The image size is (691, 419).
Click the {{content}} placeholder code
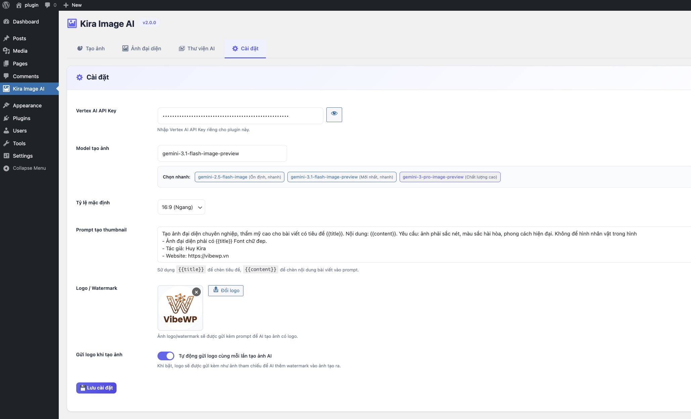point(261,269)
